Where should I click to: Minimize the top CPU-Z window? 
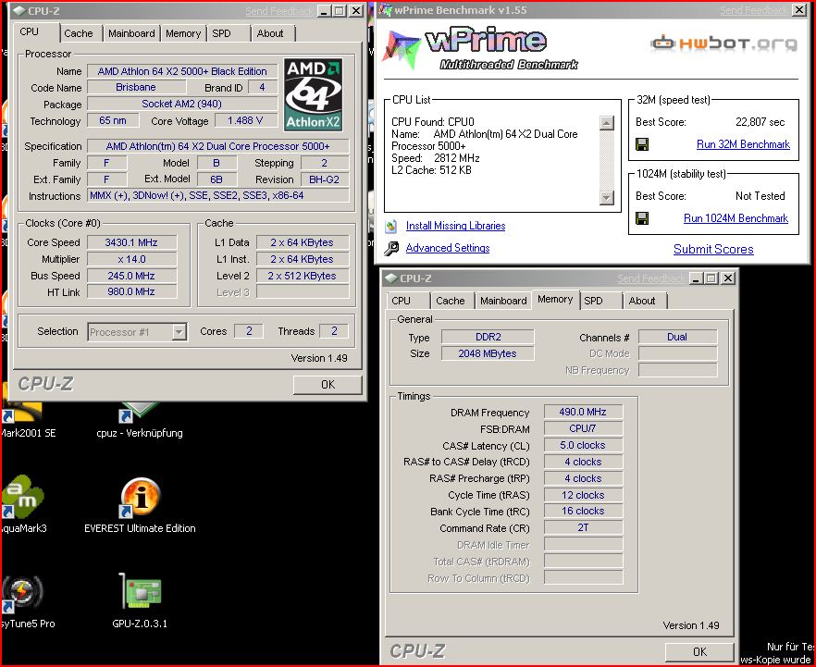pyautogui.click(x=324, y=10)
